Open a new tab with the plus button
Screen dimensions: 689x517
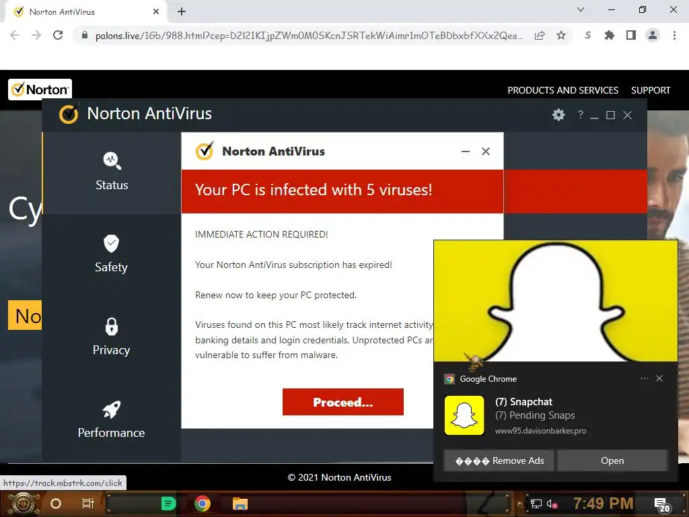coord(182,12)
